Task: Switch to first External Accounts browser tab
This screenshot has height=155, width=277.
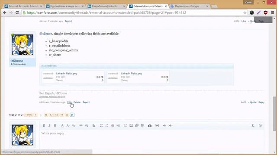Action: coord(23,6)
